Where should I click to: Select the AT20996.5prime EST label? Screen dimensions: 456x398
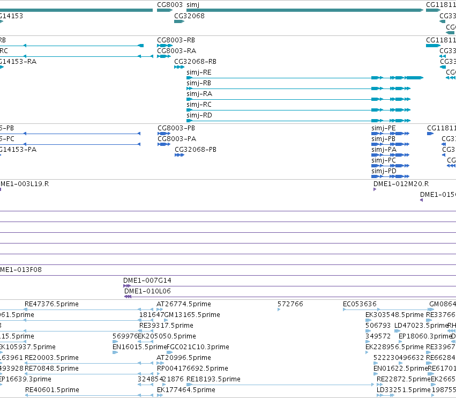click(x=183, y=358)
